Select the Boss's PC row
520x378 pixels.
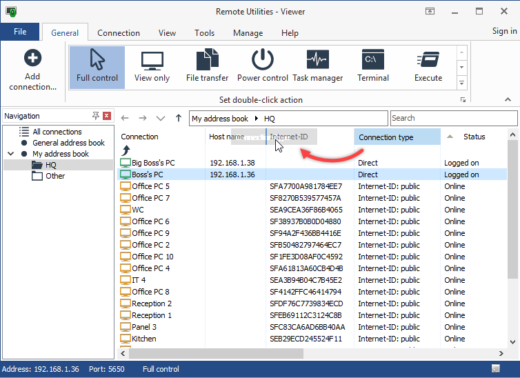[x=312, y=175]
